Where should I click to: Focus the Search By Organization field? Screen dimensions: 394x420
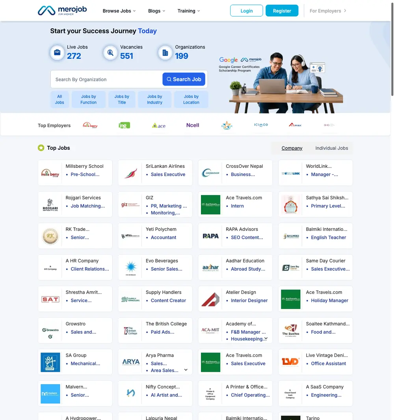107,79
